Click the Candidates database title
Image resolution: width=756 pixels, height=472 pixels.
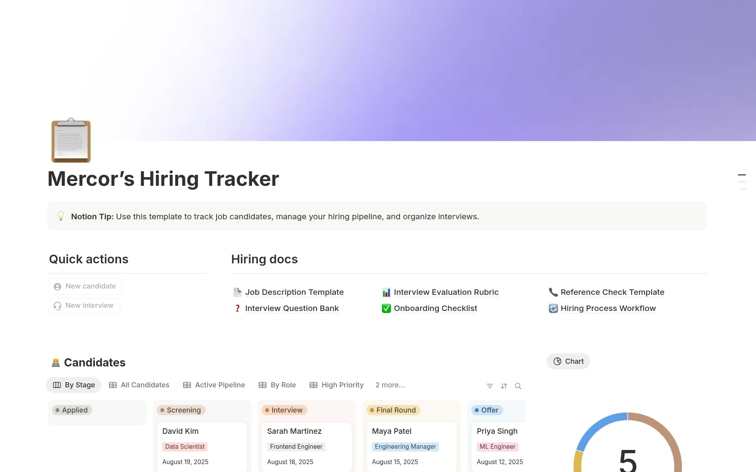point(94,363)
